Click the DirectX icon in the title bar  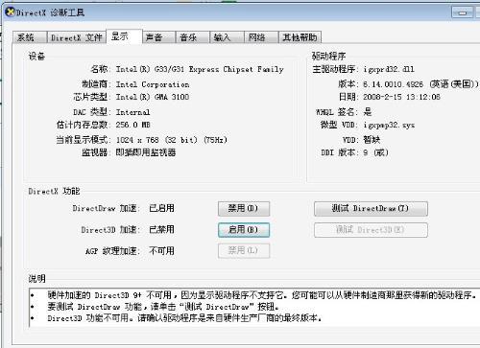coord(11,12)
